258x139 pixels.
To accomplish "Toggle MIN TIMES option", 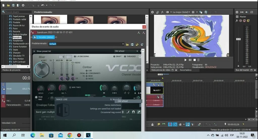I will [70, 87].
